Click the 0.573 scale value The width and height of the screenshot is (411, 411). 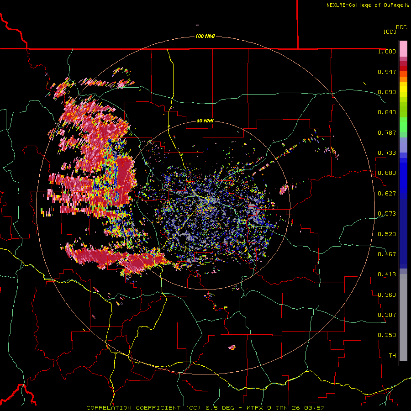click(387, 214)
